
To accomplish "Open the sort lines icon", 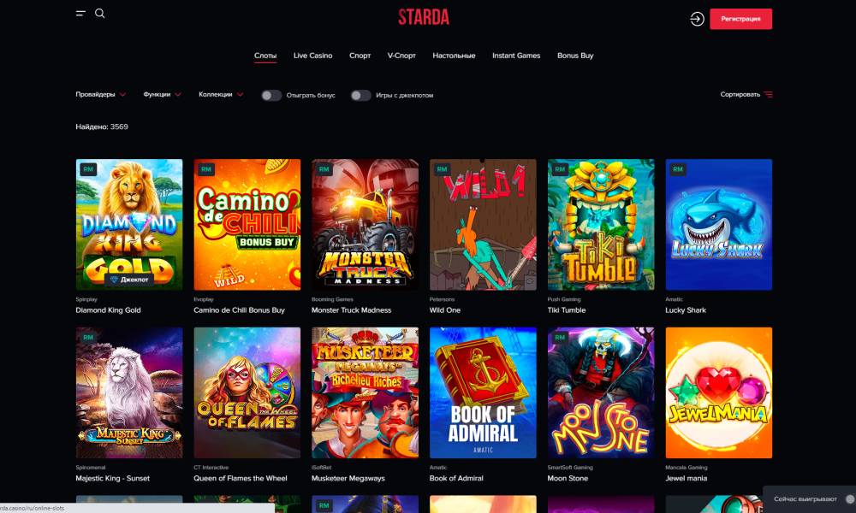I will point(768,94).
